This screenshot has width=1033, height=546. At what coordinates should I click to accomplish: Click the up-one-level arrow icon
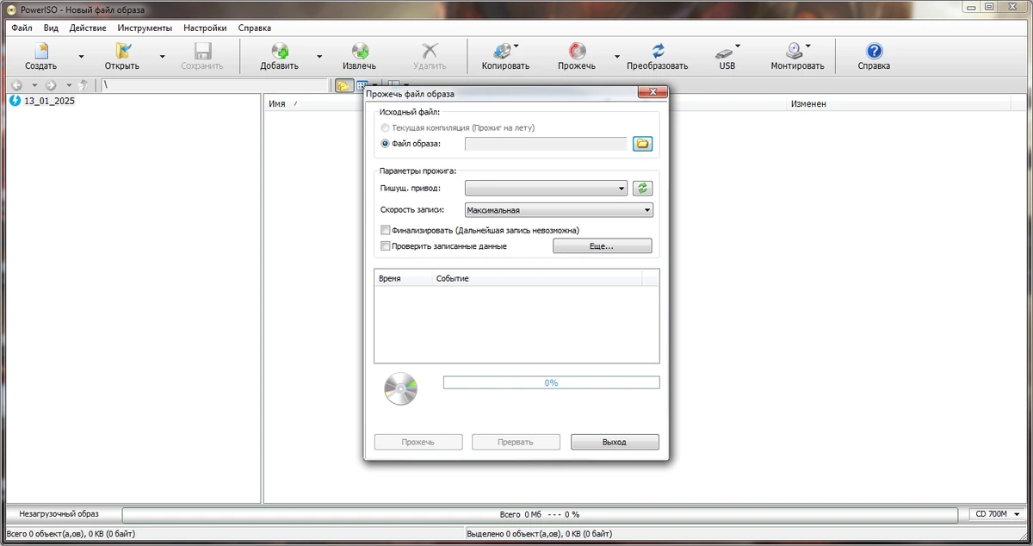[84, 85]
